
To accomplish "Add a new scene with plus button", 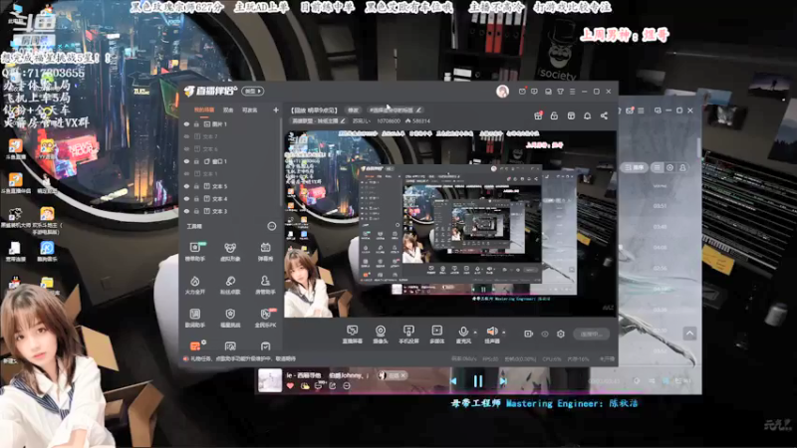I will (x=276, y=110).
